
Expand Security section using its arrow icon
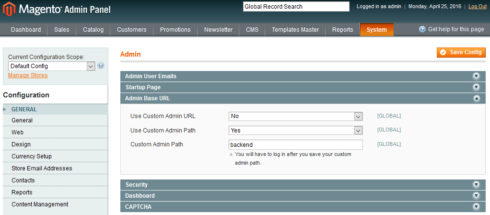(476, 185)
